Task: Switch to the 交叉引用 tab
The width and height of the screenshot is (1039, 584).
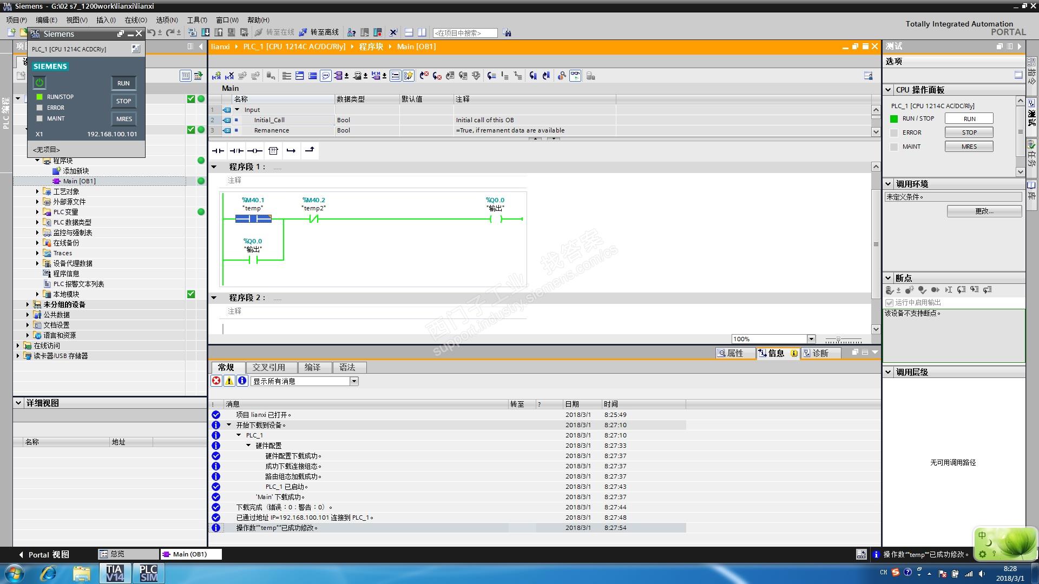Action: (268, 368)
